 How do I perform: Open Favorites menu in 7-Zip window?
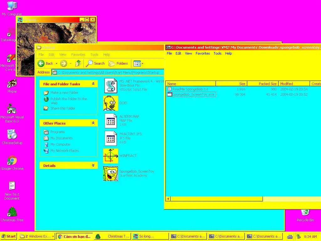coord(203,53)
